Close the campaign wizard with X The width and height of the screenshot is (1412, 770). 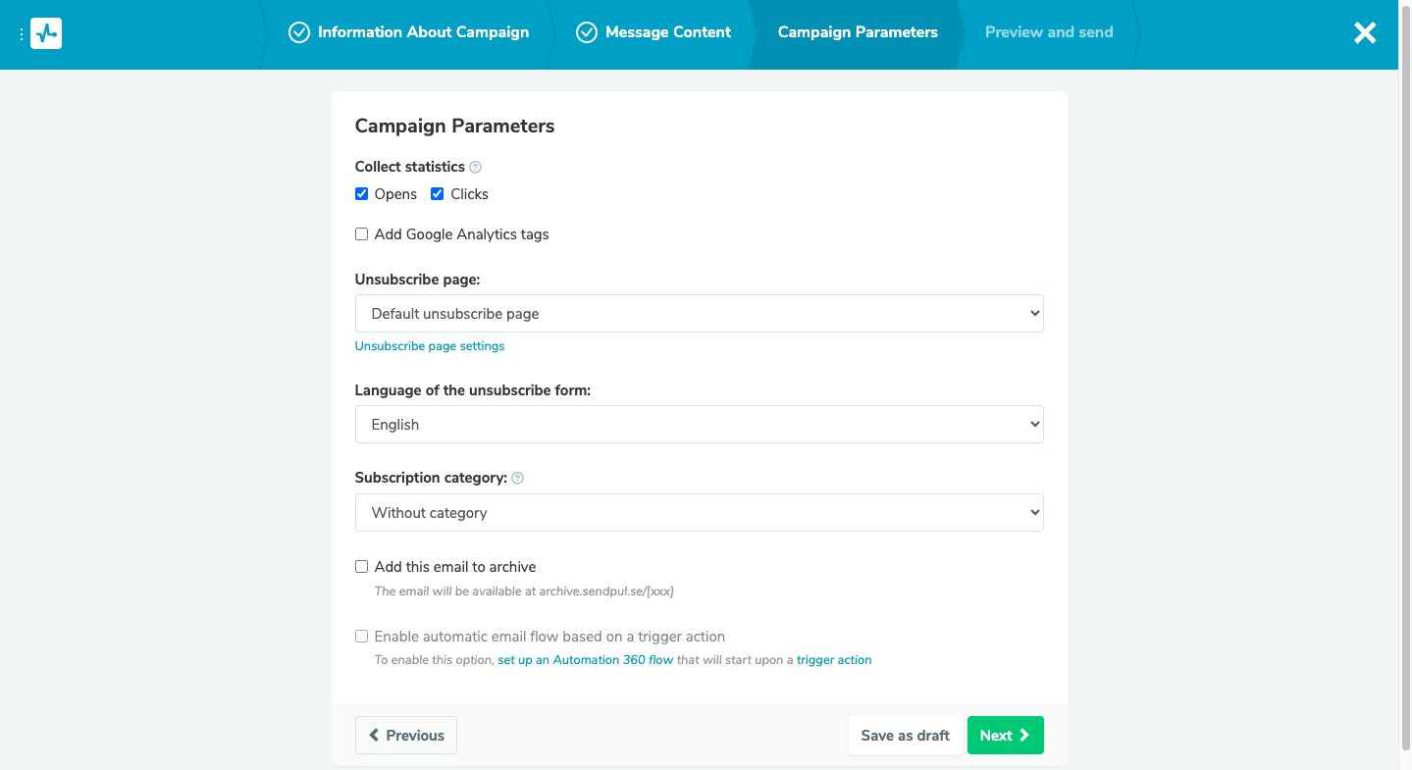pos(1365,33)
